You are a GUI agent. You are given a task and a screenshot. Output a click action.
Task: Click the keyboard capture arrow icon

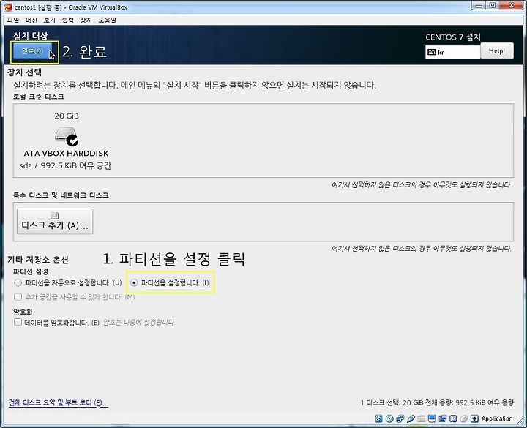pyautogui.click(x=474, y=418)
